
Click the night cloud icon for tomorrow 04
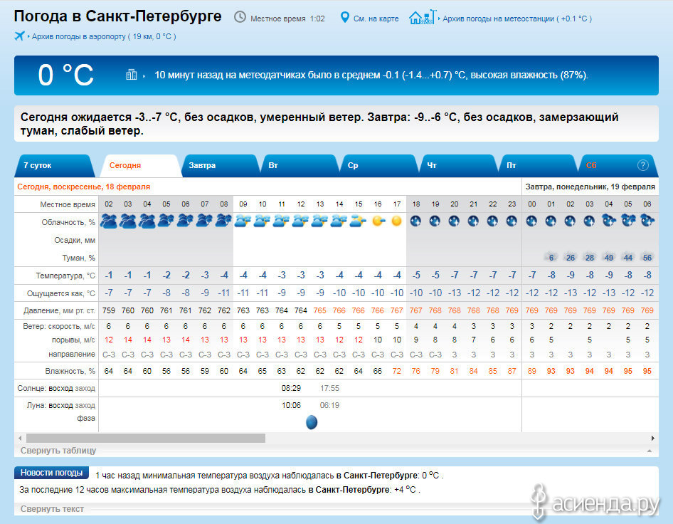point(609,221)
